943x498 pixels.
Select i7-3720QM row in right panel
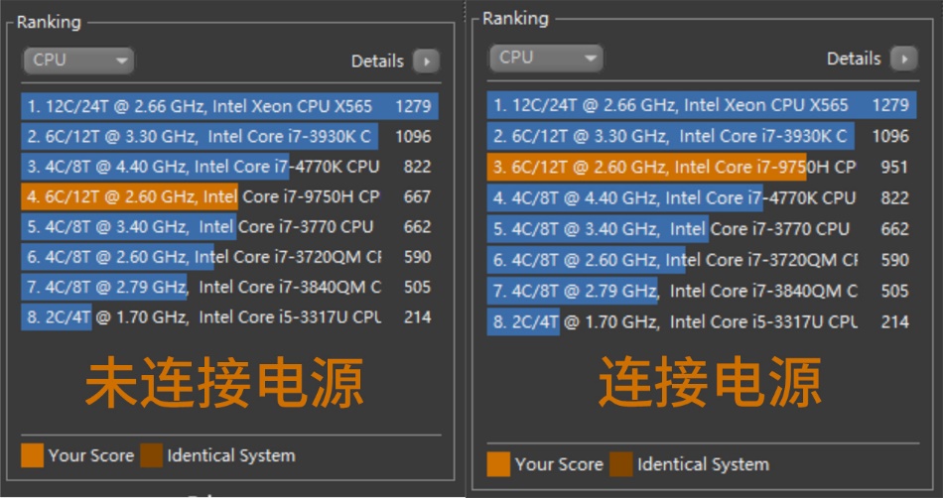click(x=702, y=260)
